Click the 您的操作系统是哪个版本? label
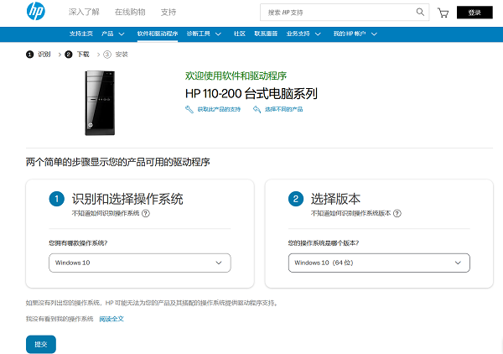 324,243
